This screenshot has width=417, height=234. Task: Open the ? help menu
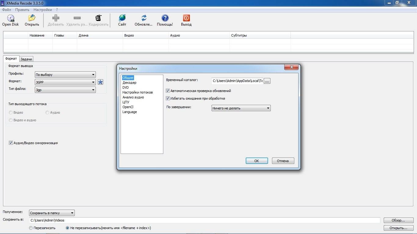point(57,10)
